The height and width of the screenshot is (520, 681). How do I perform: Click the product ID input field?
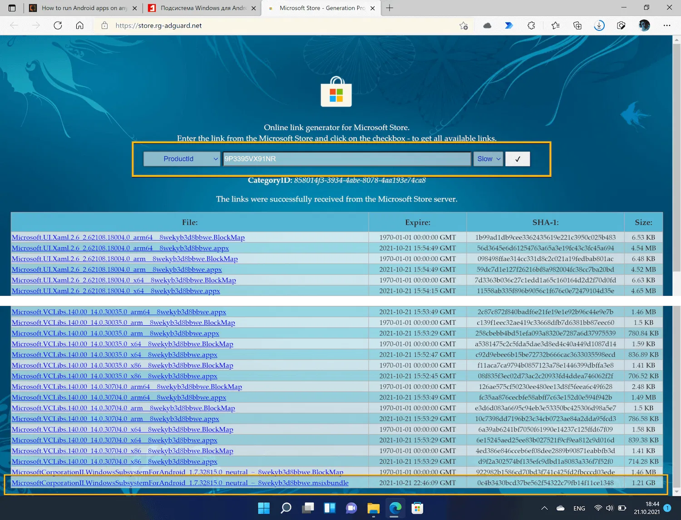coord(347,159)
